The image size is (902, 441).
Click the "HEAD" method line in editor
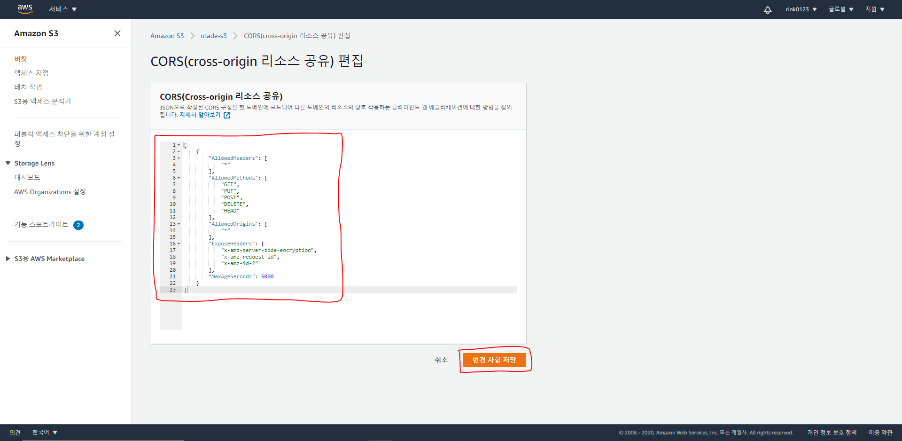pyautogui.click(x=230, y=211)
